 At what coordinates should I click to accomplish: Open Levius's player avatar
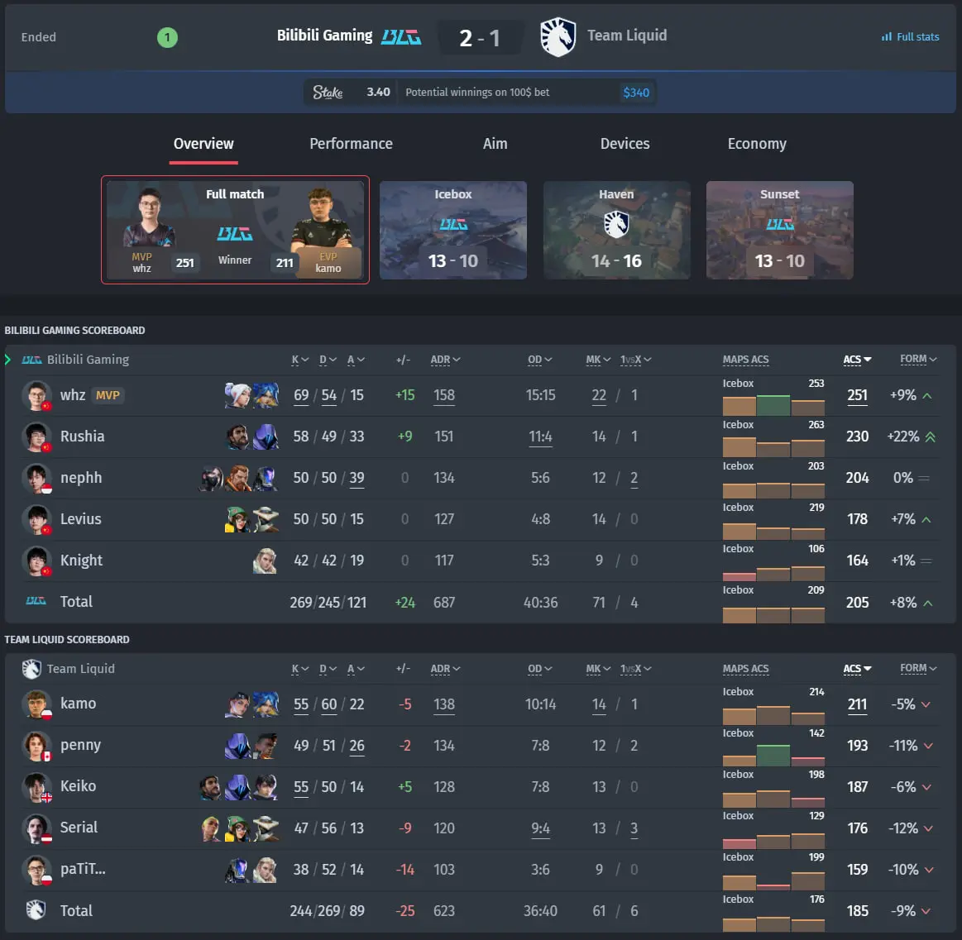(x=36, y=518)
